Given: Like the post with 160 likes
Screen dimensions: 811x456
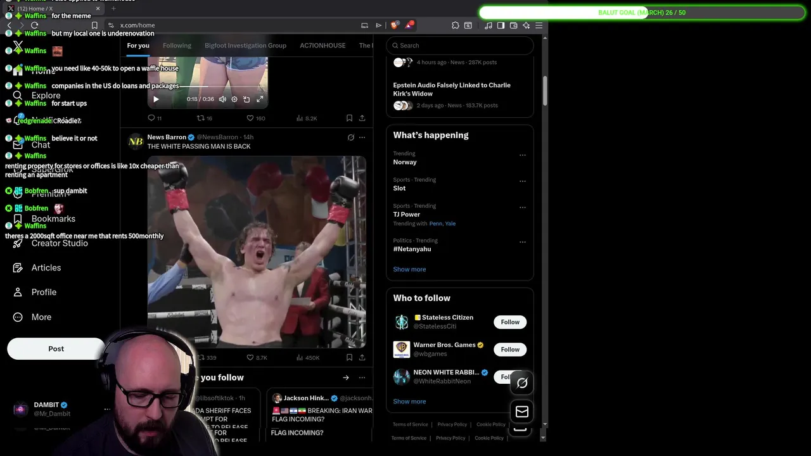Looking at the screenshot, I should (255, 118).
